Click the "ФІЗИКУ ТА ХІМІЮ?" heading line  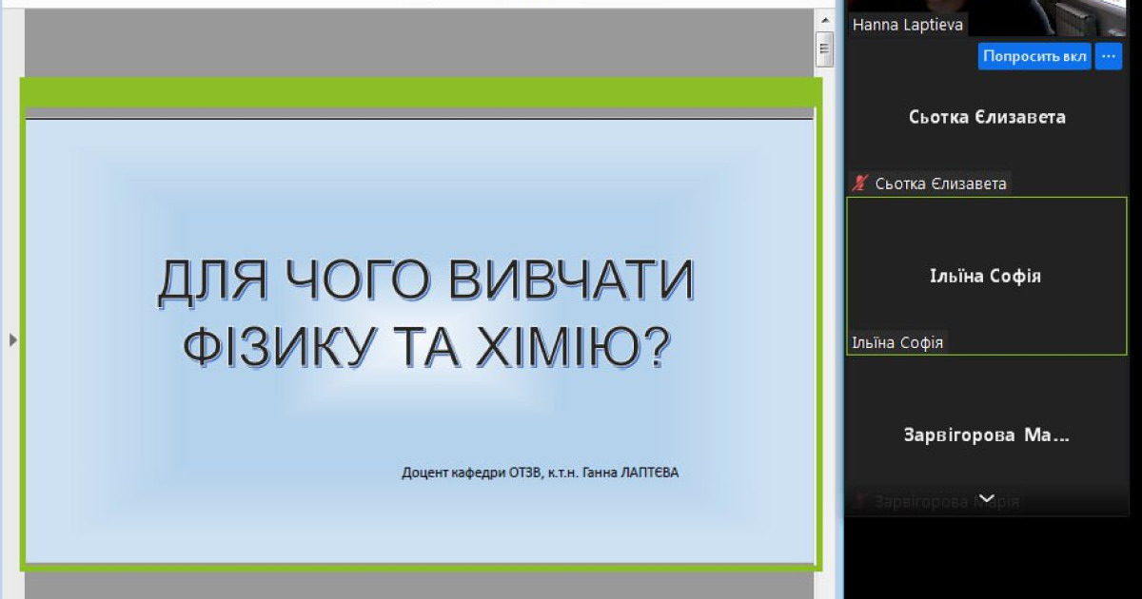coord(426,346)
